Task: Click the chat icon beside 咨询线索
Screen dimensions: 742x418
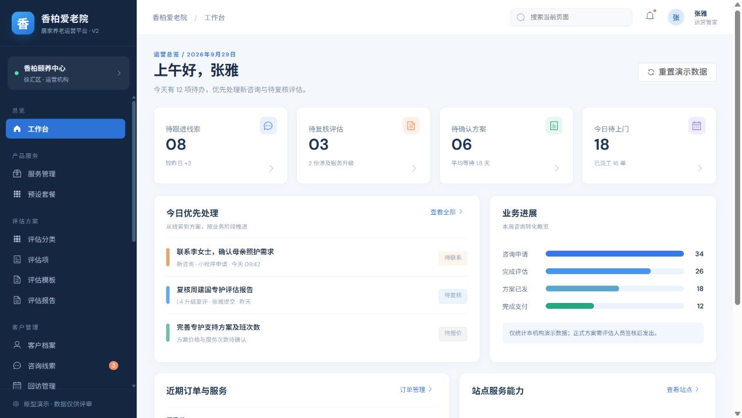Action: click(17, 366)
